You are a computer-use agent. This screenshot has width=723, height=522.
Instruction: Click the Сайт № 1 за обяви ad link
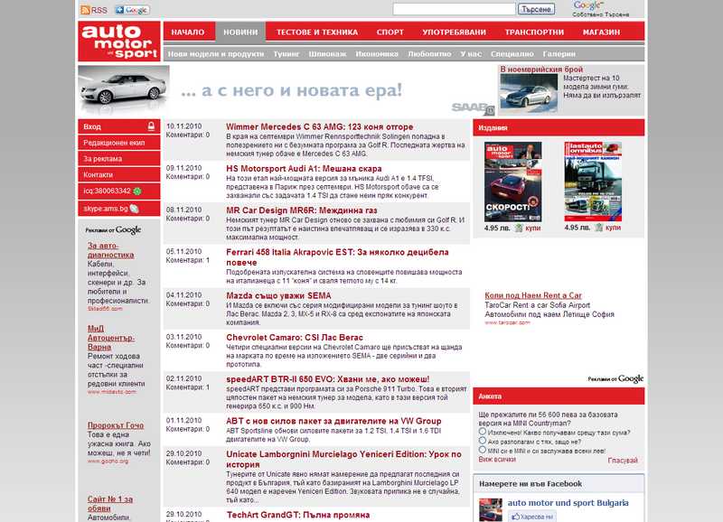point(110,504)
